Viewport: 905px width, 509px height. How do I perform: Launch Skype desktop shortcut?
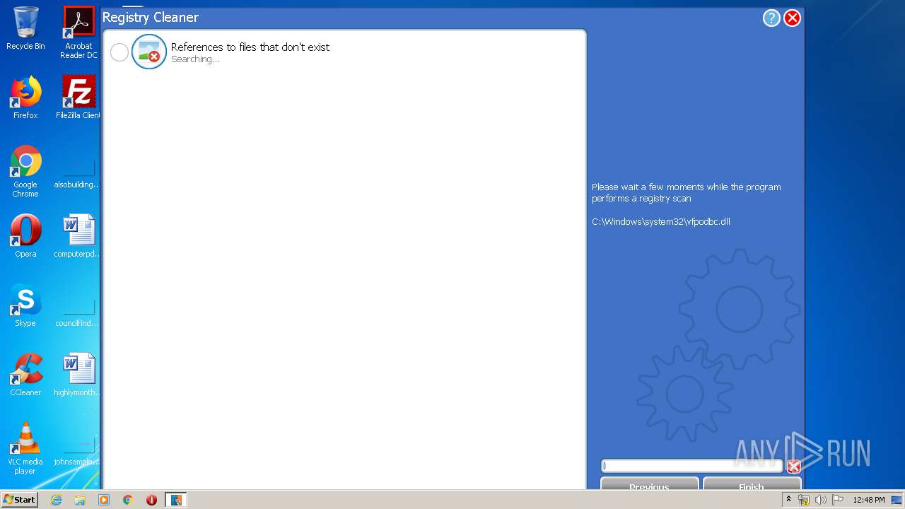click(25, 305)
